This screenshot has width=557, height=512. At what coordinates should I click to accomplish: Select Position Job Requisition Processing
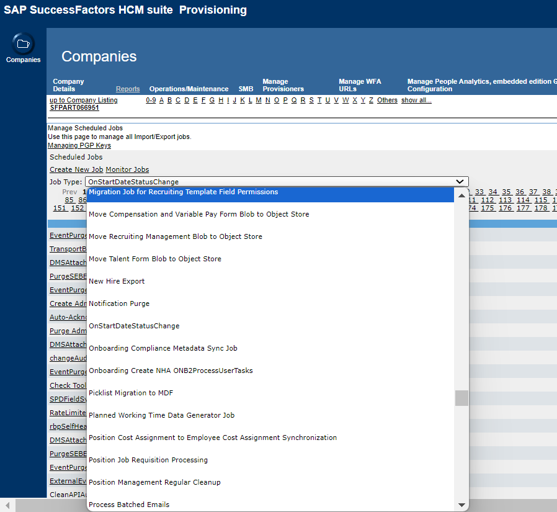pyautogui.click(x=270, y=460)
